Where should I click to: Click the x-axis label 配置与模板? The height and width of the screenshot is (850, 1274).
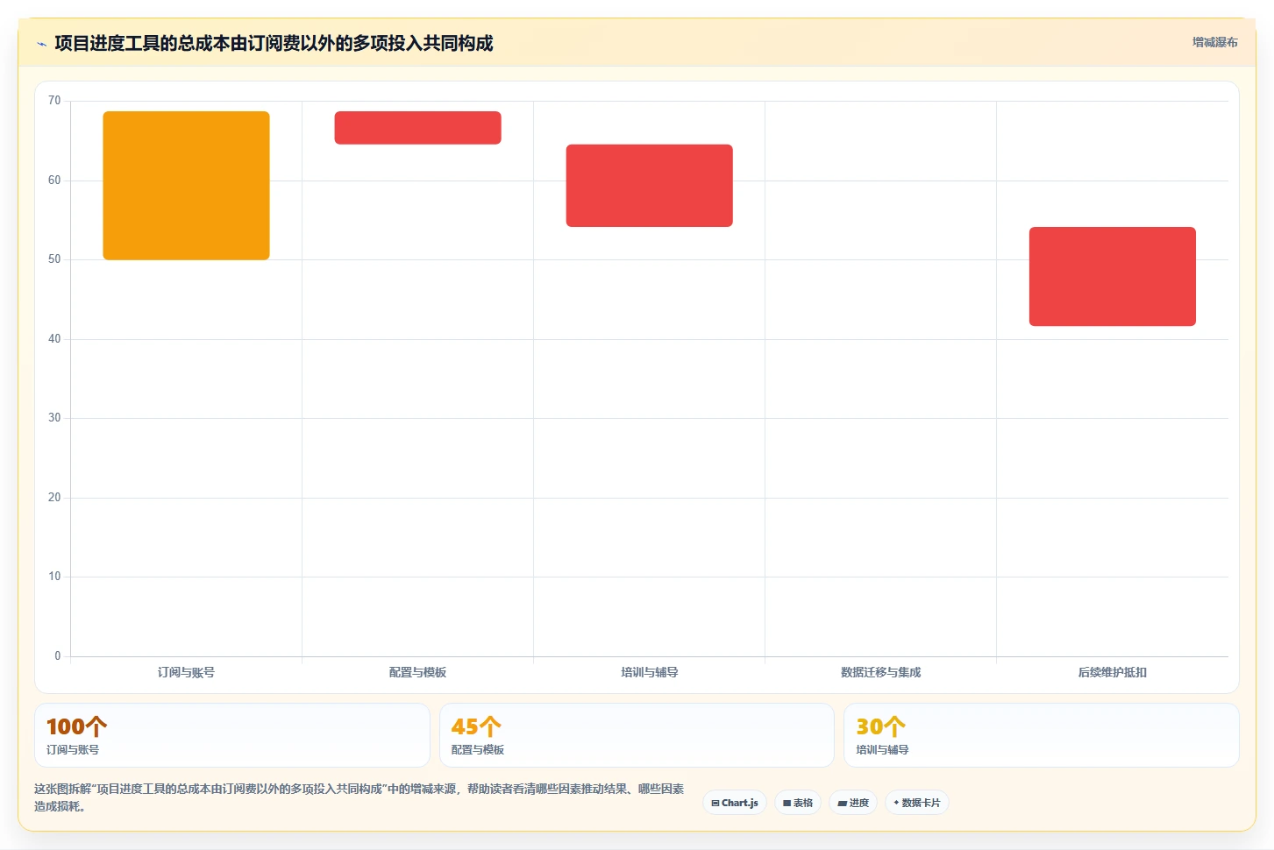coord(417,672)
